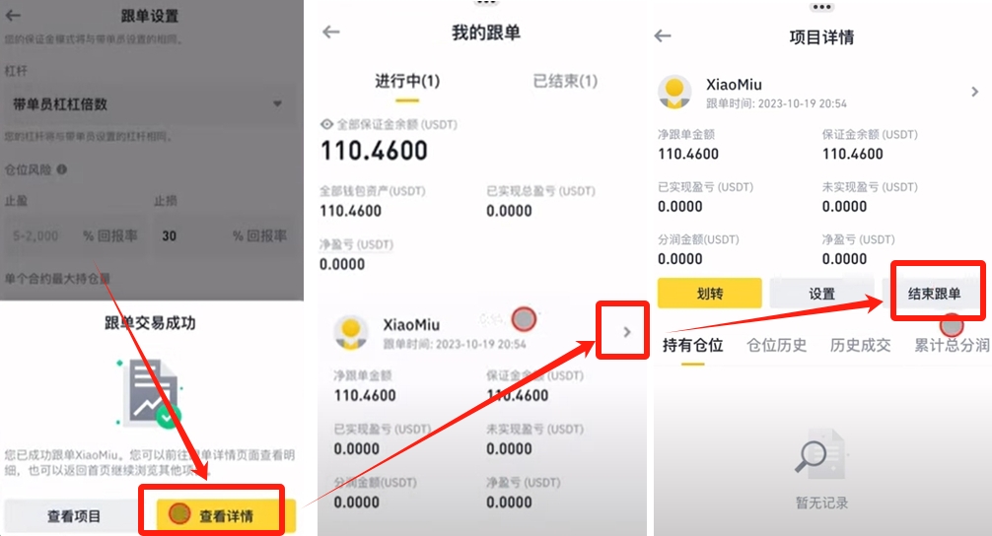Open the 仓位历史 tab
Viewport: 992px width, 536px height.
pyautogui.click(x=776, y=345)
